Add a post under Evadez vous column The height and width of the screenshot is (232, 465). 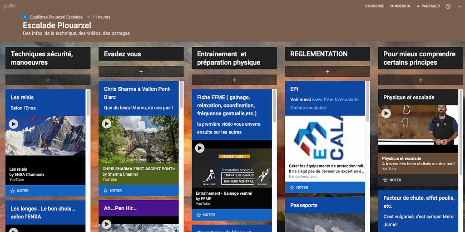[141, 71]
